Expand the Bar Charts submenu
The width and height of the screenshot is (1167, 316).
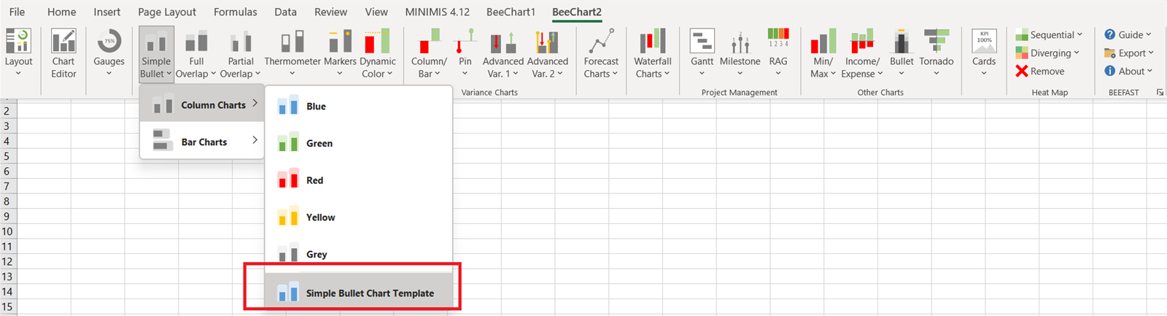pyautogui.click(x=203, y=142)
